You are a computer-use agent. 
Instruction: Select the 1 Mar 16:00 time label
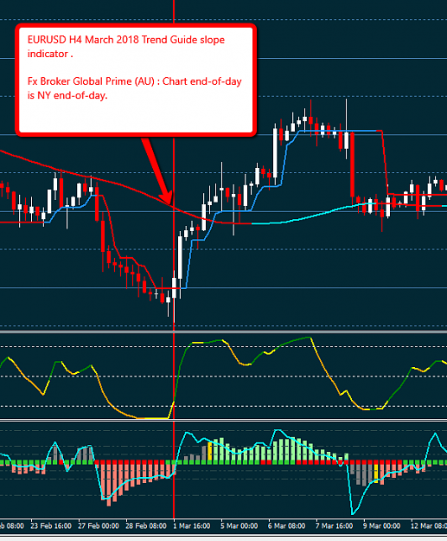(x=192, y=526)
